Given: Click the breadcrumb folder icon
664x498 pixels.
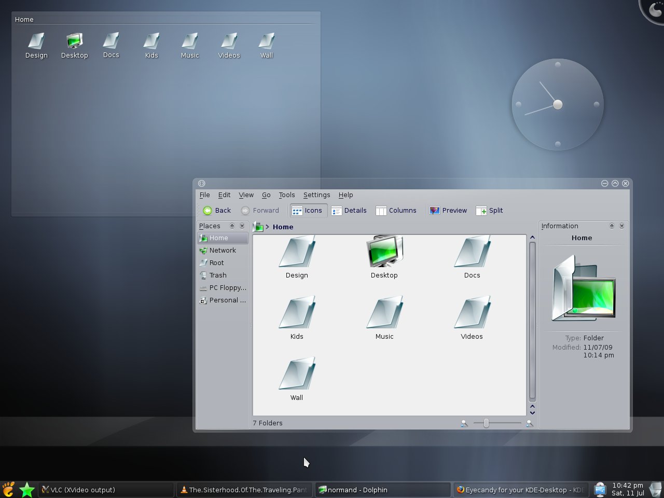Looking at the screenshot, I should click(x=258, y=227).
